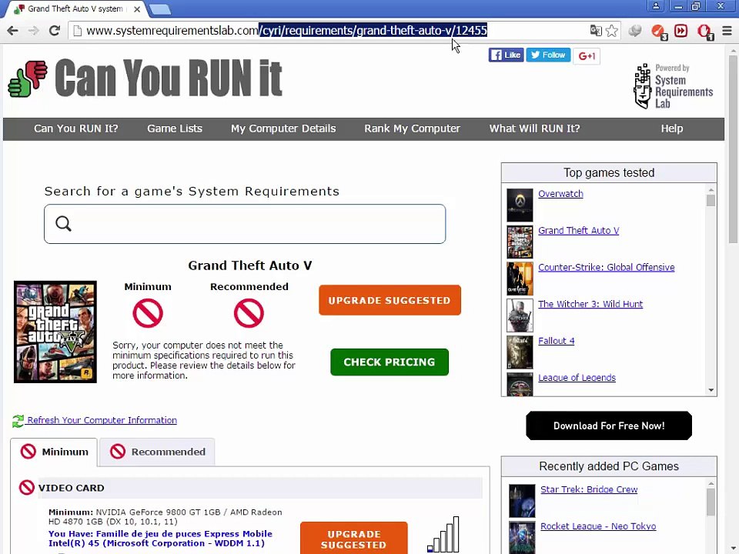
Task: Open Grand Theft Auto V in top games
Action: click(x=578, y=231)
